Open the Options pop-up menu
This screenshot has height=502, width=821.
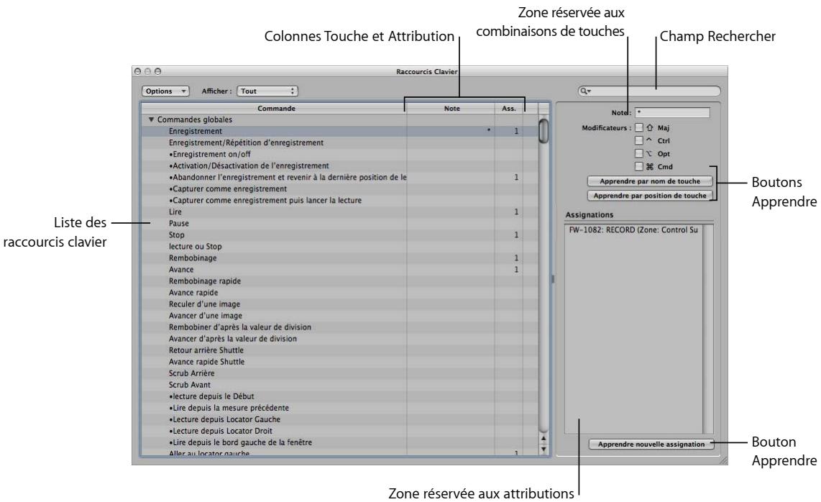[x=165, y=91]
